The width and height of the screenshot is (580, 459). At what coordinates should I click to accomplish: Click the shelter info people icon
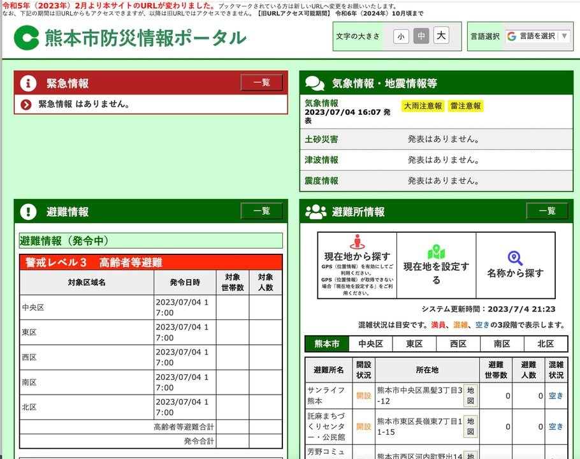315,212
